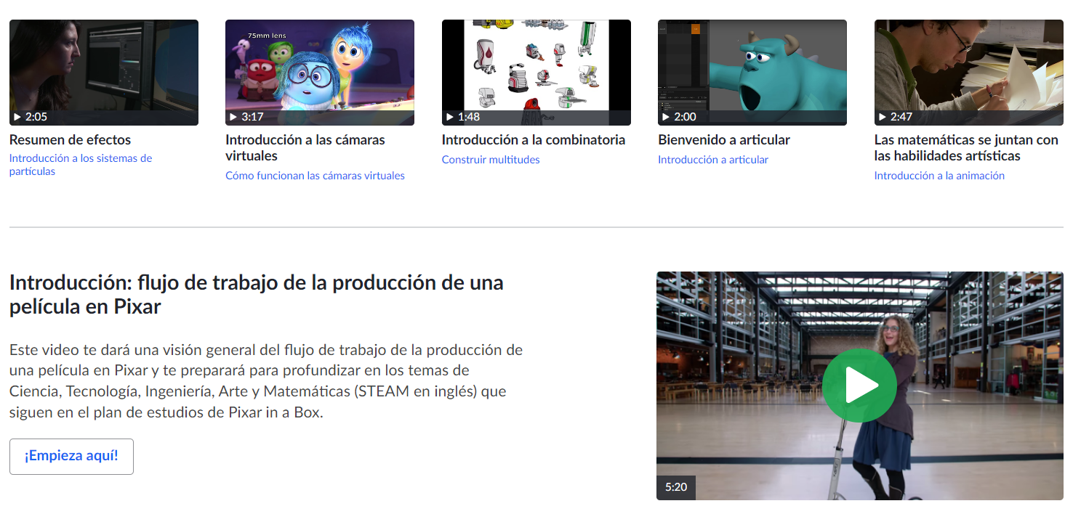This screenshot has width=1081, height=530.
Task: Follow the Introducción a la animación link
Action: click(x=939, y=176)
